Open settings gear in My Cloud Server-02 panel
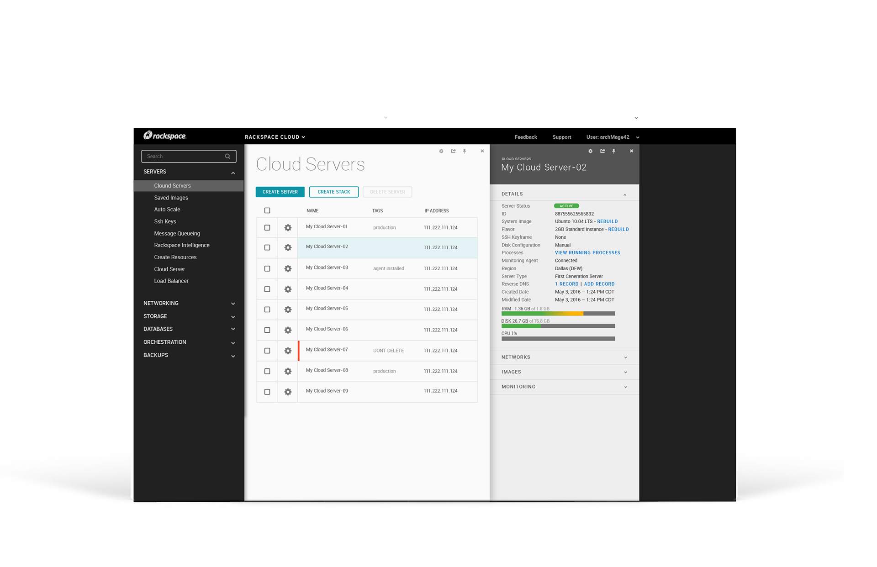This screenshot has width=877, height=567. [591, 151]
